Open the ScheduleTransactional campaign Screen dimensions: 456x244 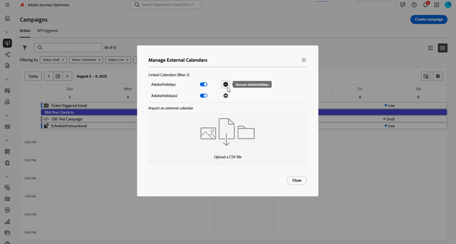[x=69, y=126]
